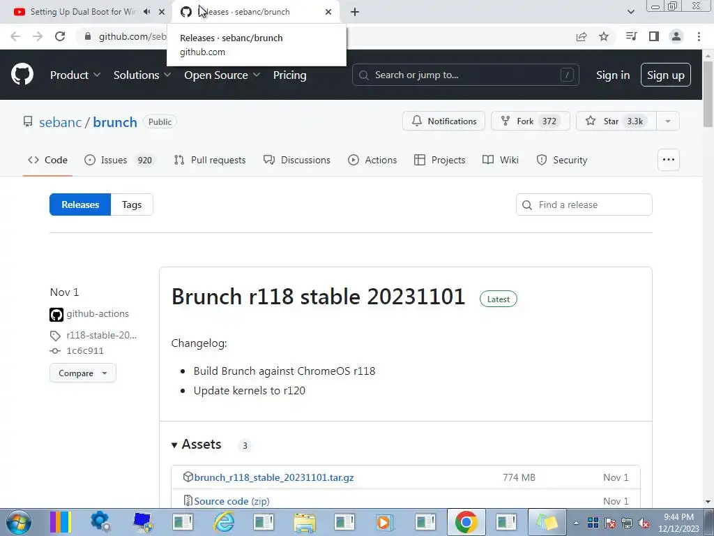Viewport: 714px width, 536px height.
Task: Click the GitHub Octocat logo in header
Action: [22, 75]
